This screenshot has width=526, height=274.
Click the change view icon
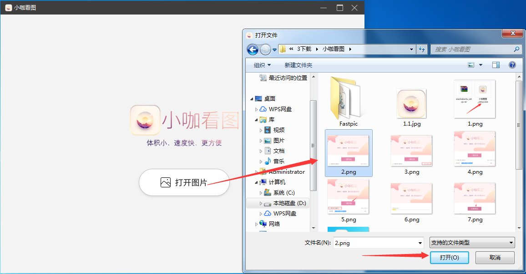pyautogui.click(x=471, y=65)
